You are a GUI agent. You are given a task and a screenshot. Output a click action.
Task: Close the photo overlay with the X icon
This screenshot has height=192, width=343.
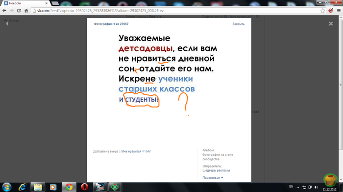point(331,23)
